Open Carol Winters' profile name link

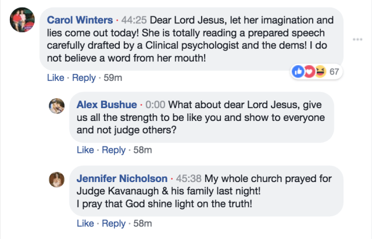coord(78,20)
